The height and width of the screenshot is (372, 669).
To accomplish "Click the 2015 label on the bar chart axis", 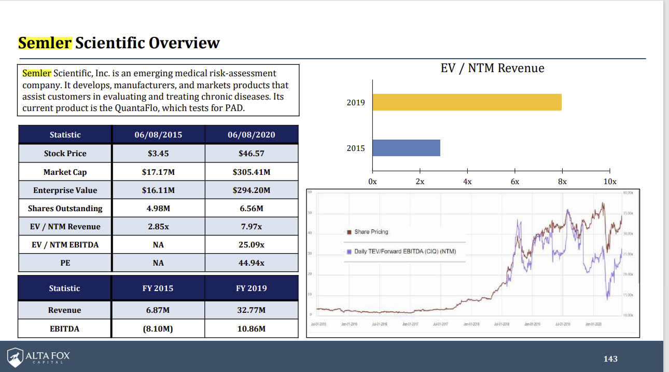I will click(x=356, y=148).
